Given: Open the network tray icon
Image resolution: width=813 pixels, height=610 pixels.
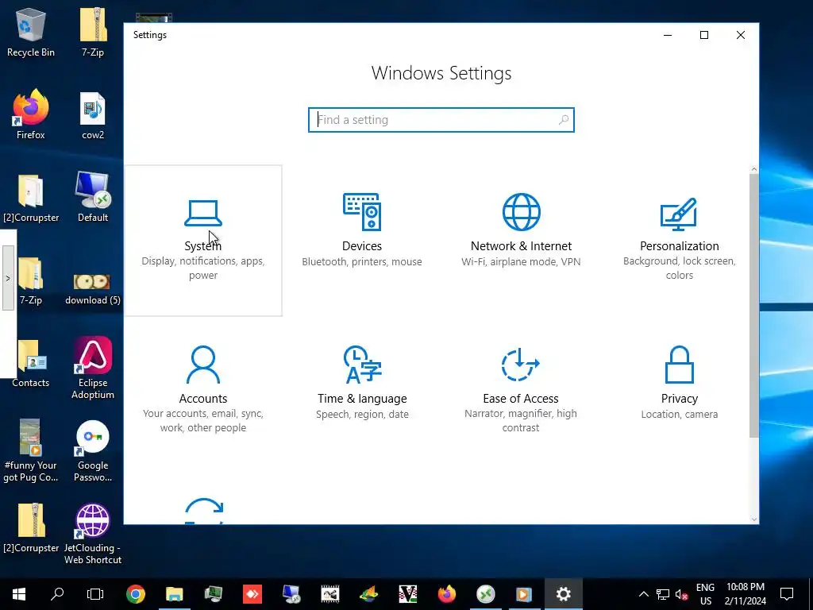Looking at the screenshot, I should (x=663, y=594).
